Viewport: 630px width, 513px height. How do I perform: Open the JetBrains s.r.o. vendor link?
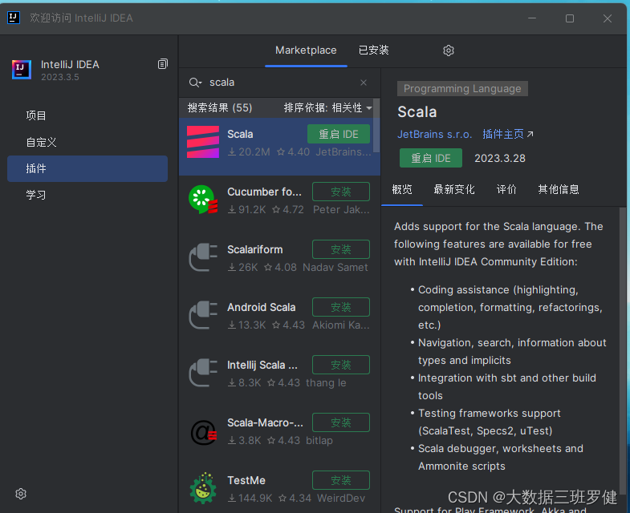pyautogui.click(x=435, y=135)
